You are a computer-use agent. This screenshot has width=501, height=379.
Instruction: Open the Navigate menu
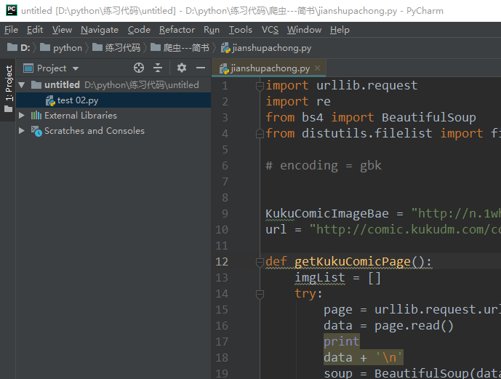[x=100, y=30]
